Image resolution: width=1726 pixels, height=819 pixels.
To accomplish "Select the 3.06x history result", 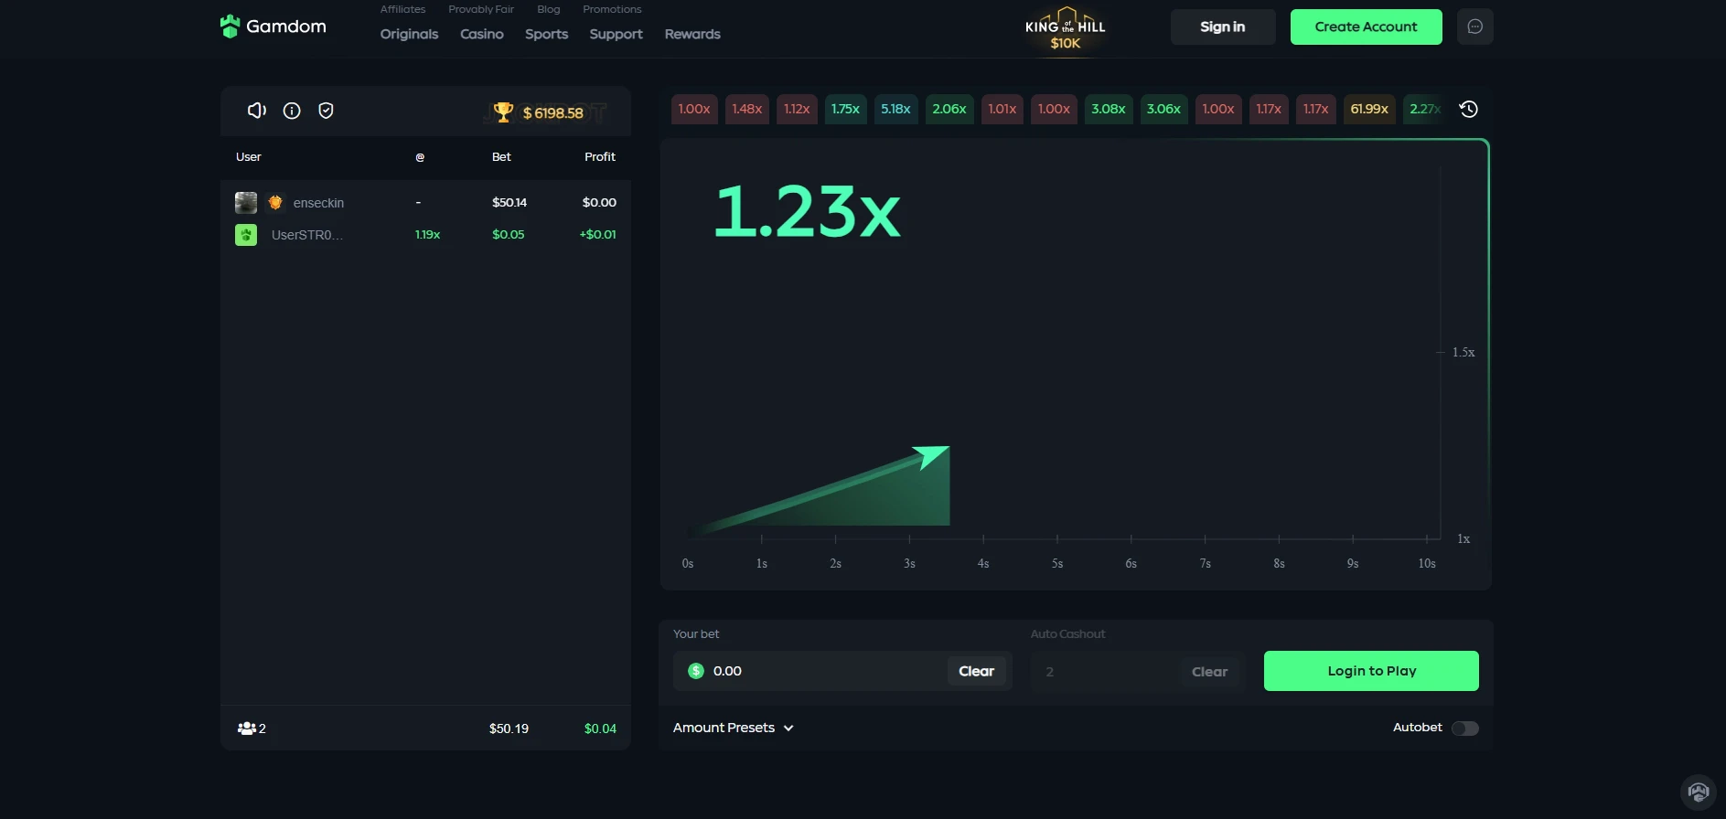I will (1163, 109).
